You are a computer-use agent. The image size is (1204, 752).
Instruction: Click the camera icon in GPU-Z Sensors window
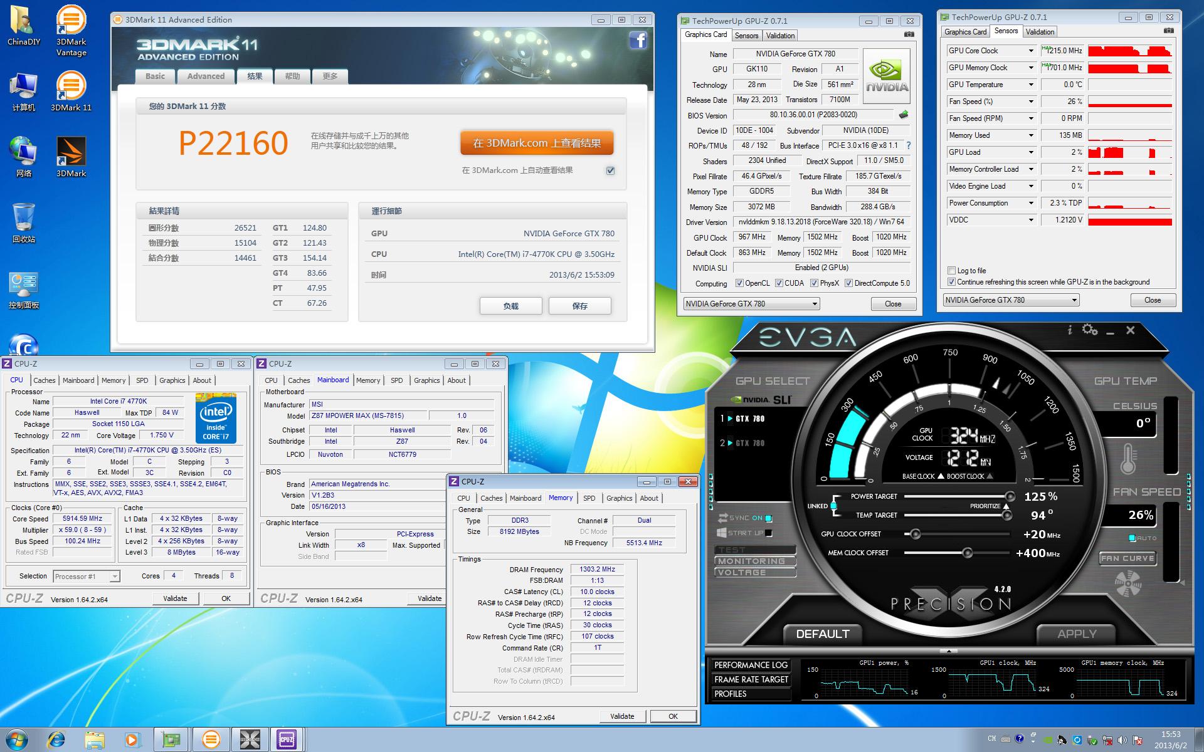tap(1168, 31)
